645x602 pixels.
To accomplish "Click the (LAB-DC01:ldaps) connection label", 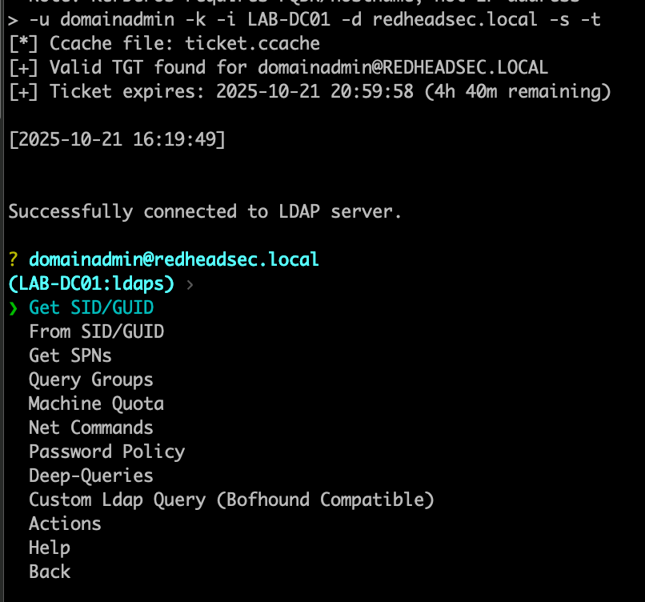I will coord(91,283).
